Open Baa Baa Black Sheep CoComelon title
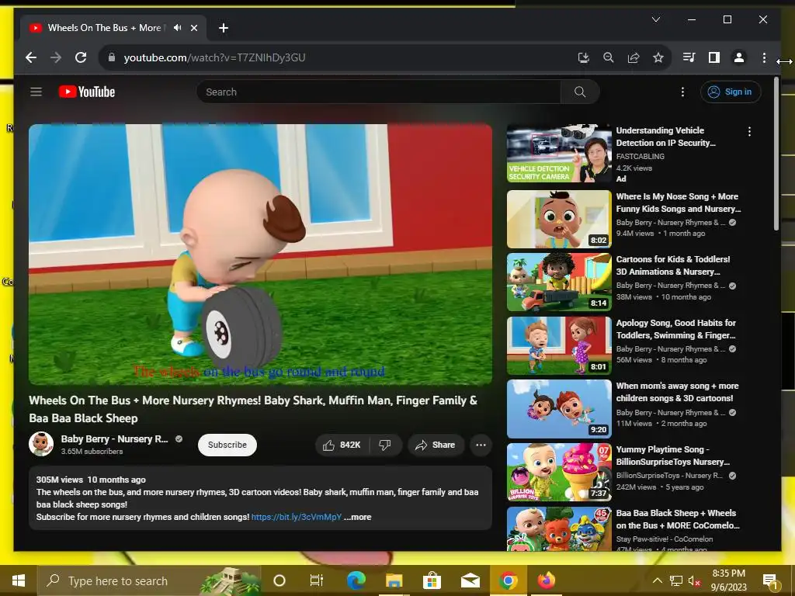Image resolution: width=795 pixels, height=596 pixels. pyautogui.click(x=678, y=519)
